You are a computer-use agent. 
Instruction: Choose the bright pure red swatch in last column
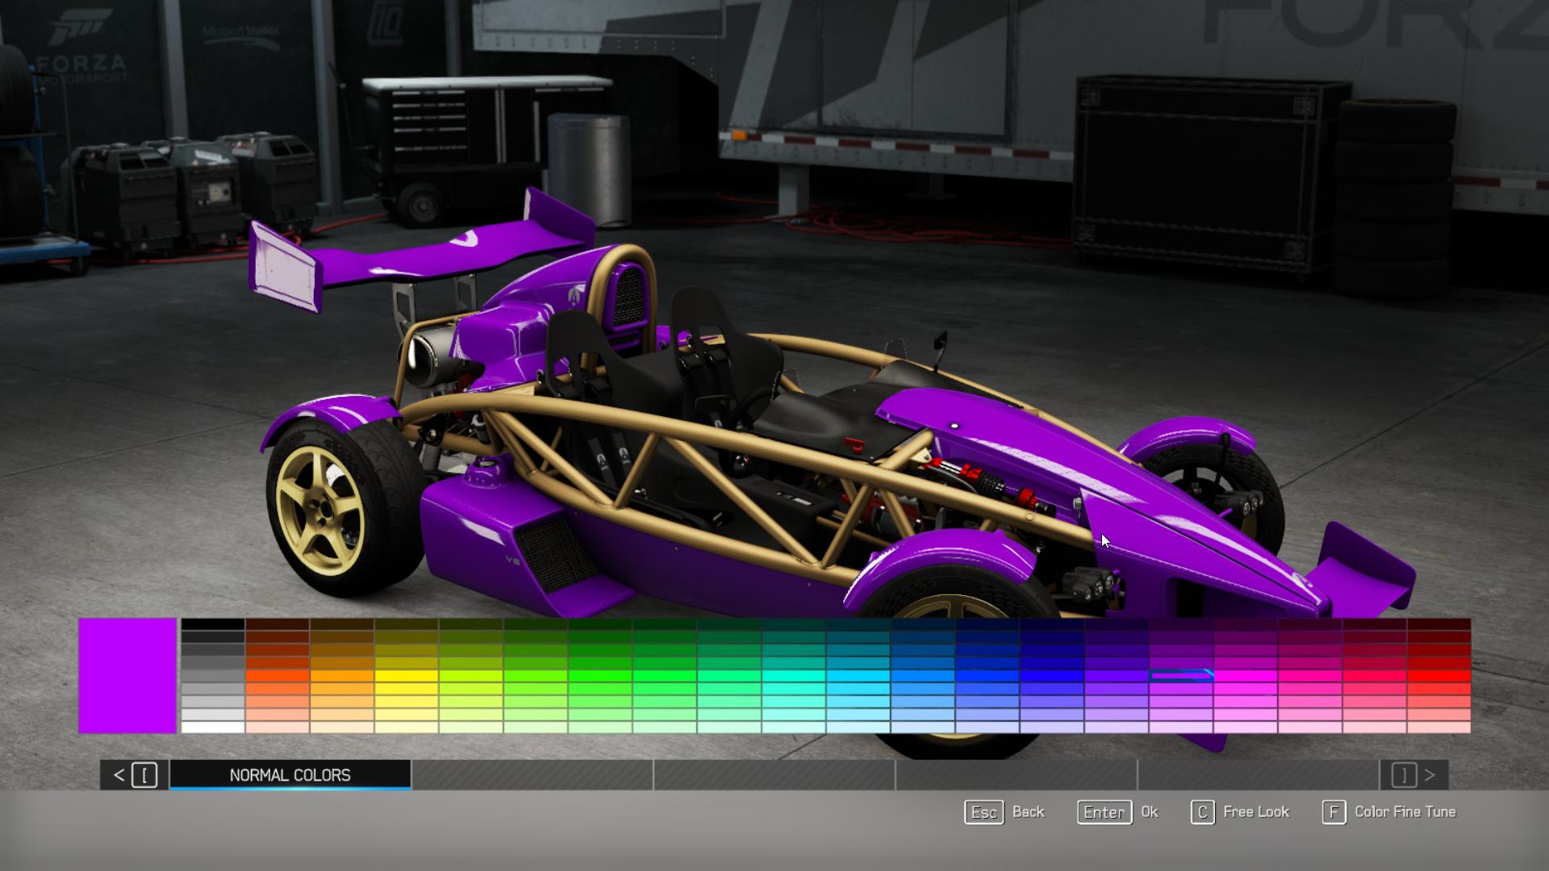pyautogui.click(x=1438, y=676)
